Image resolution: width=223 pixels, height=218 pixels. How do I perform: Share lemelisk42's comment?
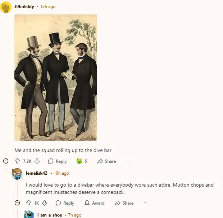(x=124, y=203)
